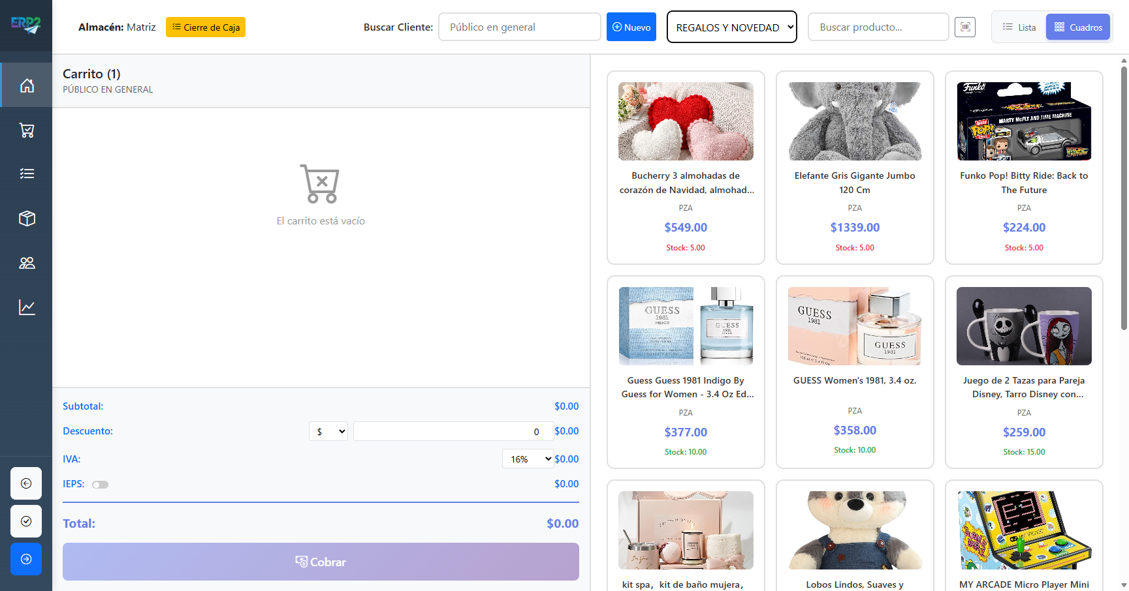The height and width of the screenshot is (591, 1129).
Task: Open the orders list icon in sidebar
Action: click(26, 173)
